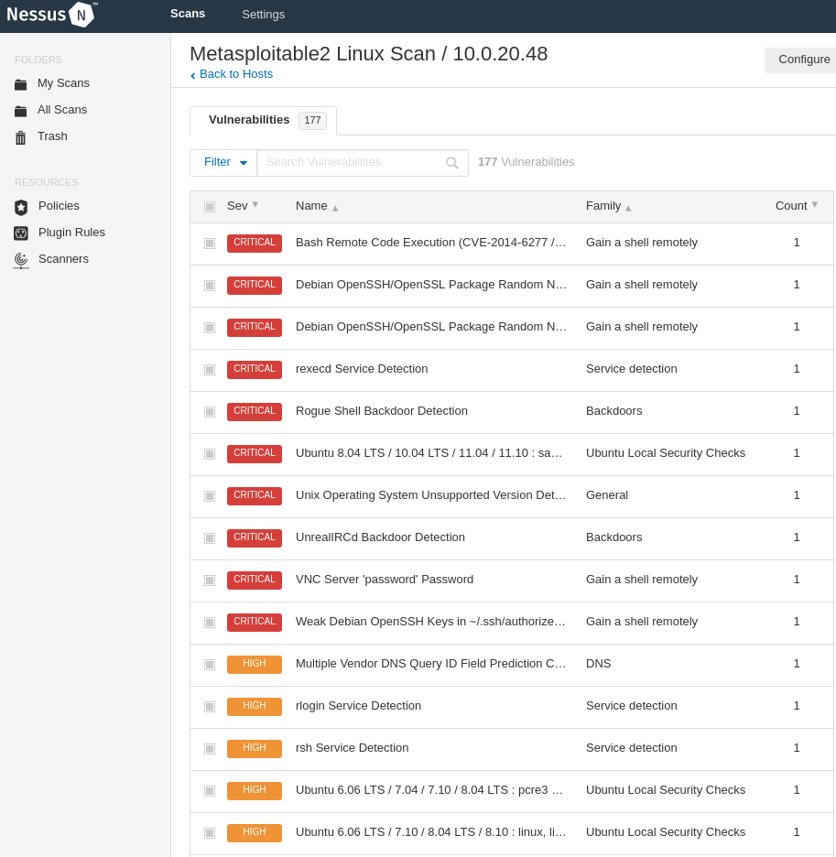Sort by the Name column header
The image size is (836, 857).
click(x=317, y=206)
